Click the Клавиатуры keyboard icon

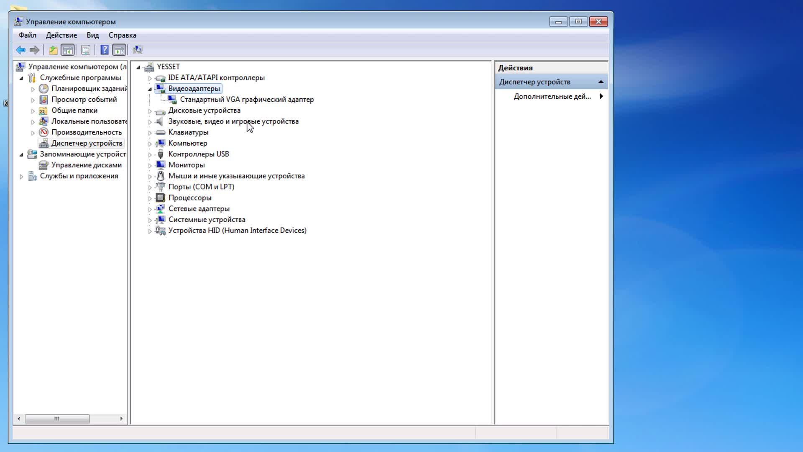[x=161, y=132]
